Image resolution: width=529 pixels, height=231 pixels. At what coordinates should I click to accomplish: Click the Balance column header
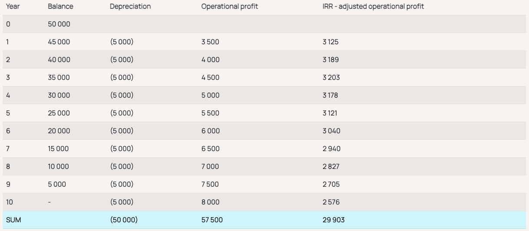coord(60,7)
